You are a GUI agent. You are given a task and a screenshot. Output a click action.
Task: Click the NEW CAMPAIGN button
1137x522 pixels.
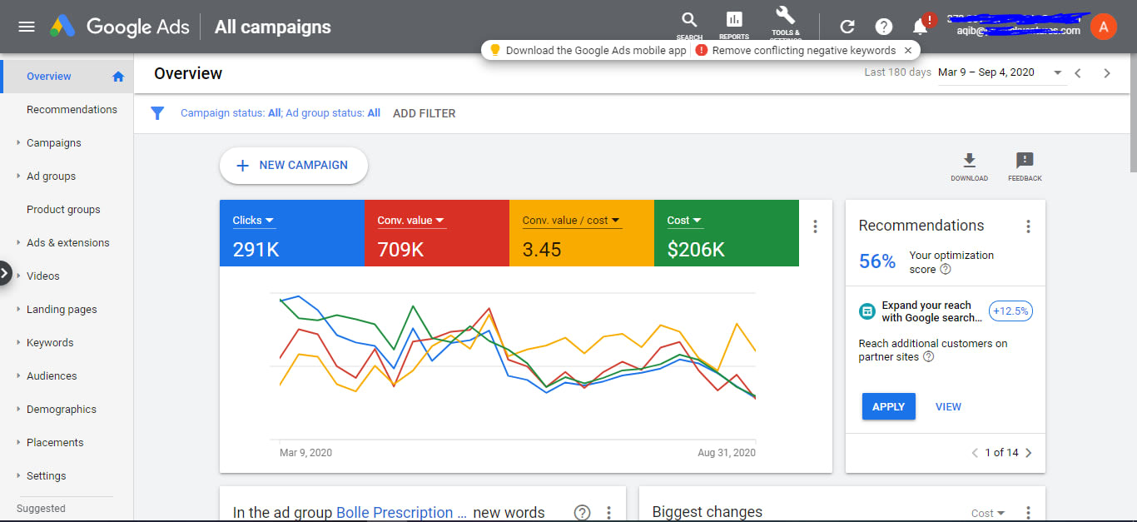293,165
